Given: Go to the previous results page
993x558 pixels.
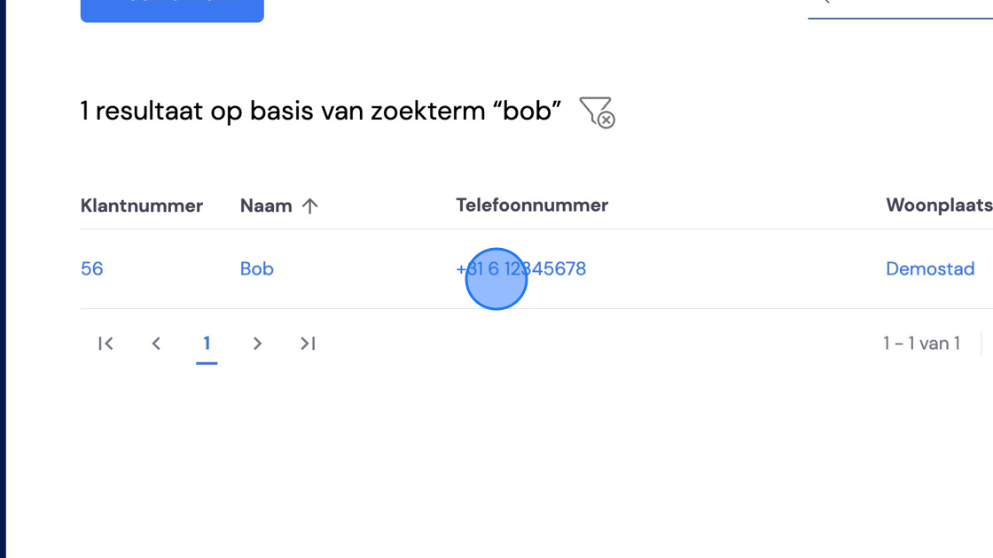Looking at the screenshot, I should (156, 344).
